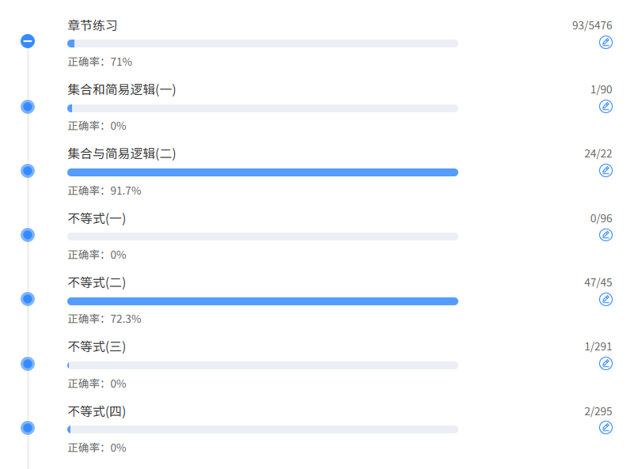Open the edit icon for 不等式(三)

point(606,363)
